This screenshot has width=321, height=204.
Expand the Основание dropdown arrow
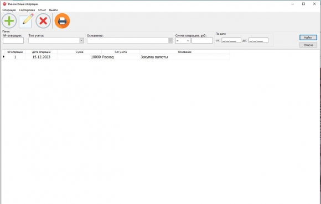(170, 40)
